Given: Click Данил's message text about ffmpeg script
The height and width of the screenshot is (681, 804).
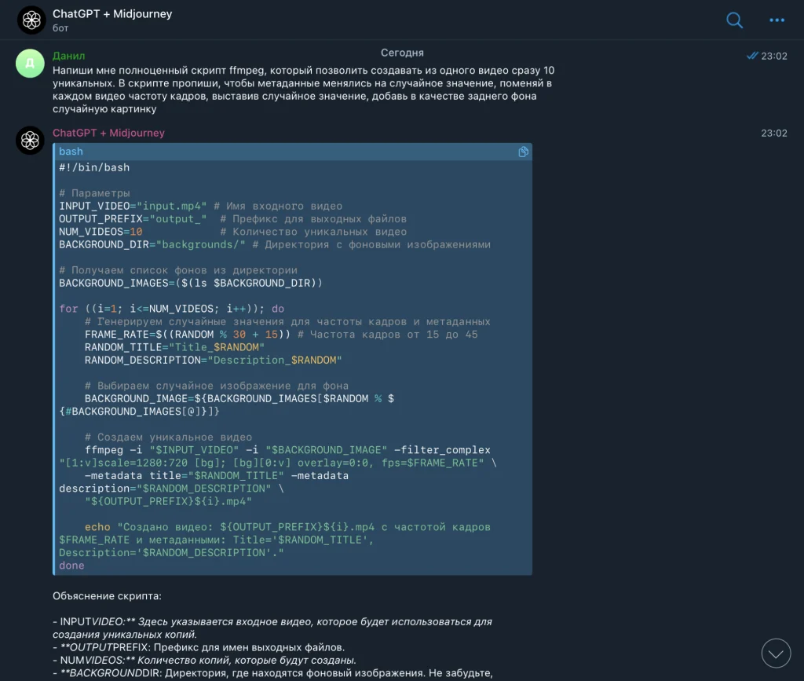Looking at the screenshot, I should click(x=304, y=90).
